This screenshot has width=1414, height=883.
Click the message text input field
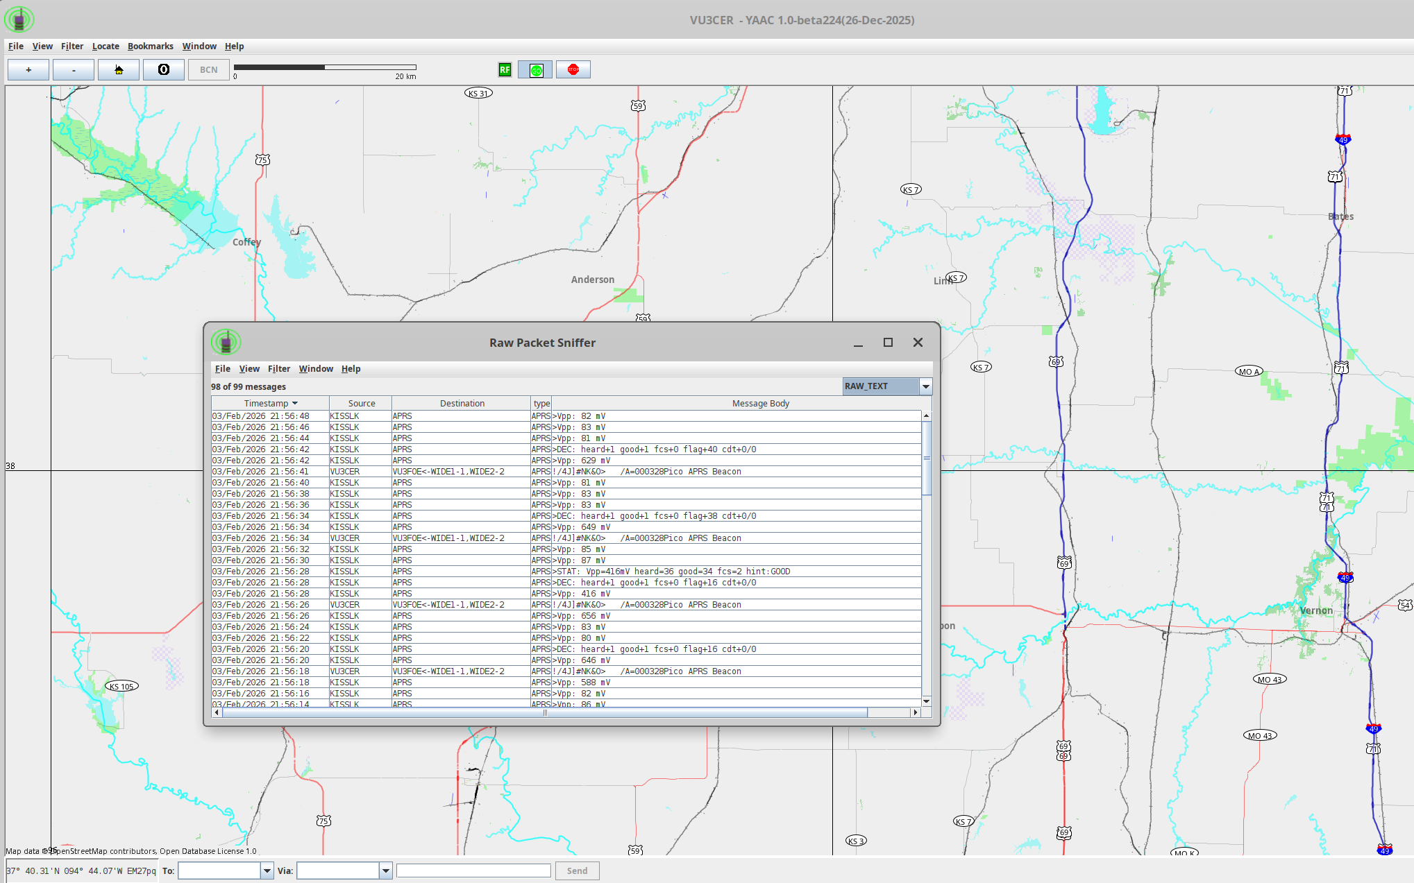[473, 871]
